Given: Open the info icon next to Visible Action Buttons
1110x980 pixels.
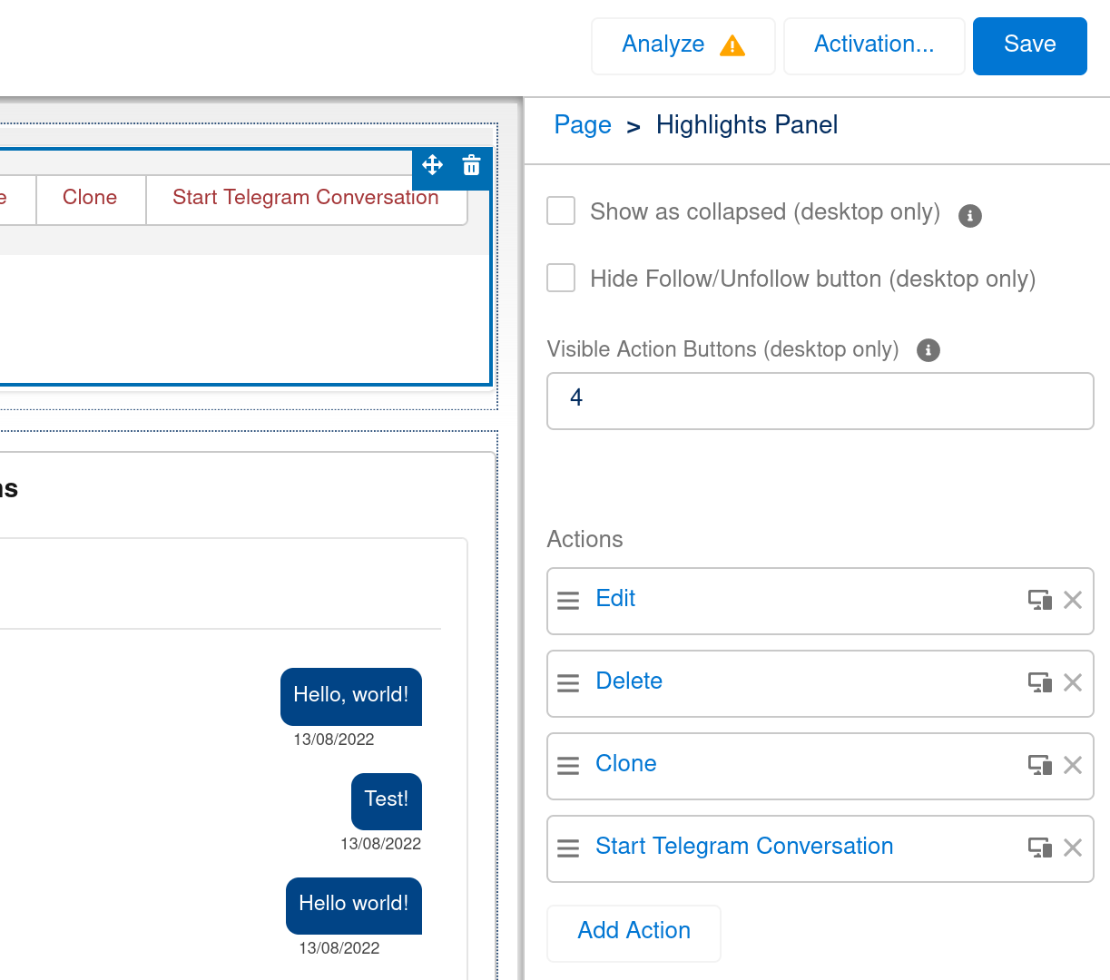Looking at the screenshot, I should pos(928,350).
